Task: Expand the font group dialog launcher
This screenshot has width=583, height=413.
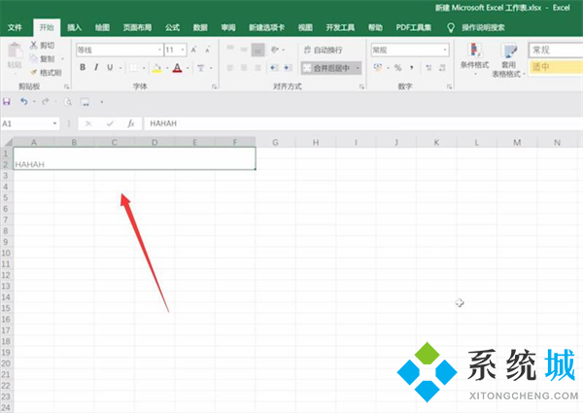Action: coord(214,86)
